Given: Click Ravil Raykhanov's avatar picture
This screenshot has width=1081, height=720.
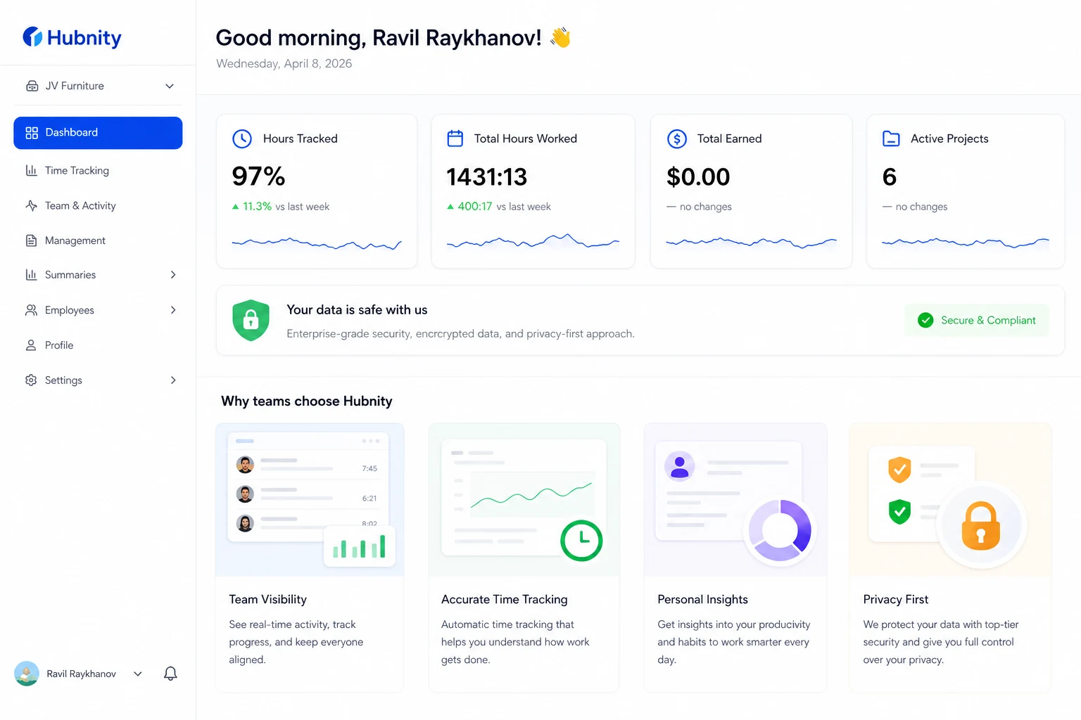Looking at the screenshot, I should (27, 674).
